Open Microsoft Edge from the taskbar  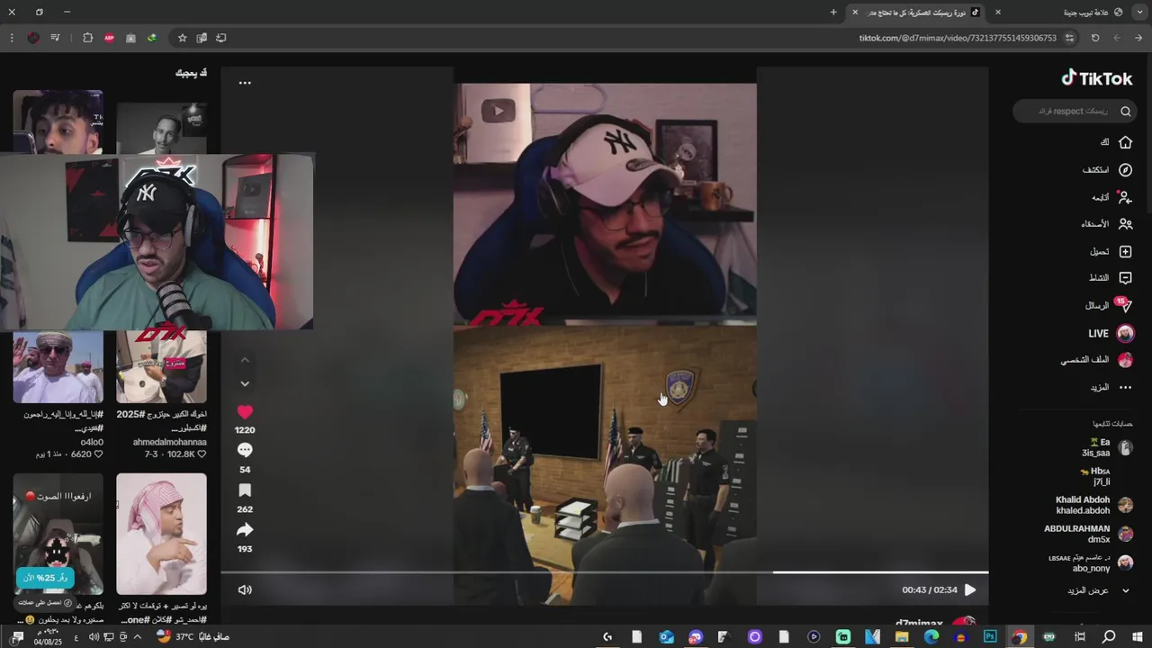click(931, 636)
